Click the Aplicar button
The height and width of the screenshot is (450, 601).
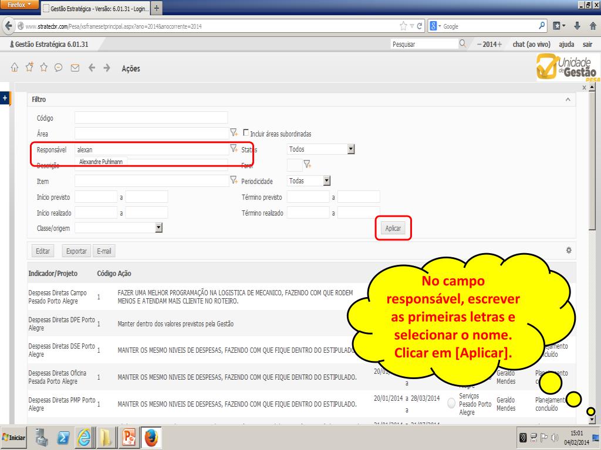click(x=393, y=228)
